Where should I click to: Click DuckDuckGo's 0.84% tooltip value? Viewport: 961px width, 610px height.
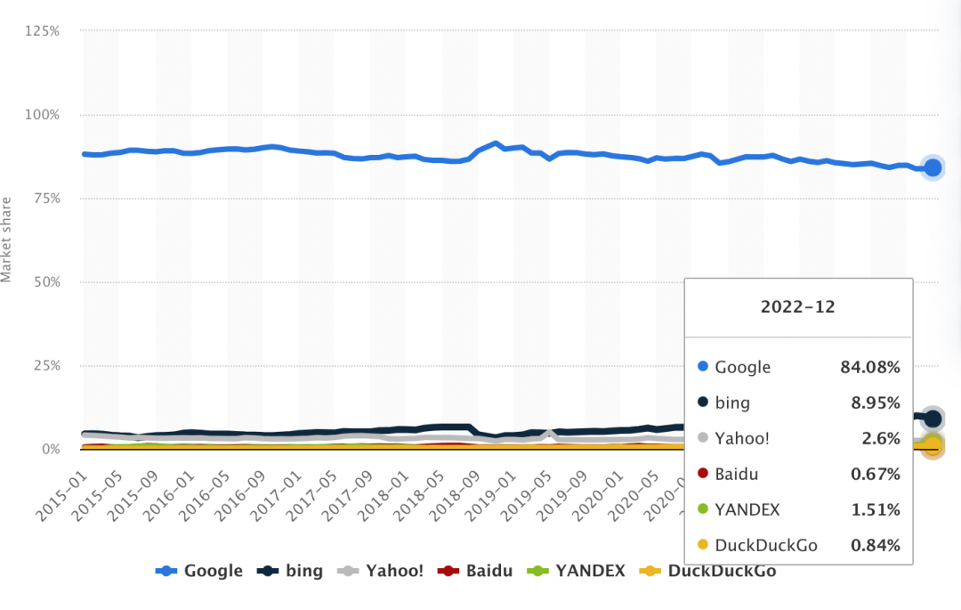pos(876,546)
